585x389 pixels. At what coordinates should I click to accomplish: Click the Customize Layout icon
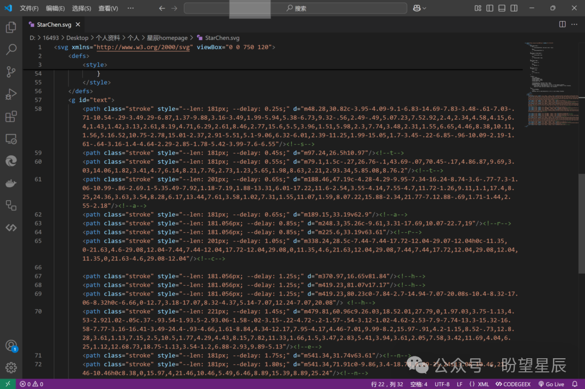click(478, 8)
